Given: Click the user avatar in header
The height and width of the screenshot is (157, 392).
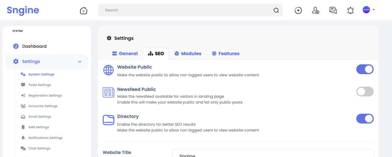Looking at the screenshot, I should coord(366,10).
